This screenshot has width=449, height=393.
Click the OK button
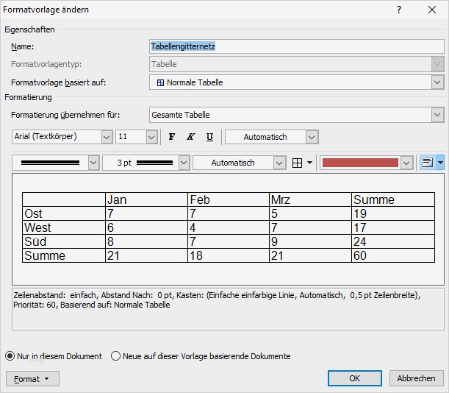click(354, 378)
